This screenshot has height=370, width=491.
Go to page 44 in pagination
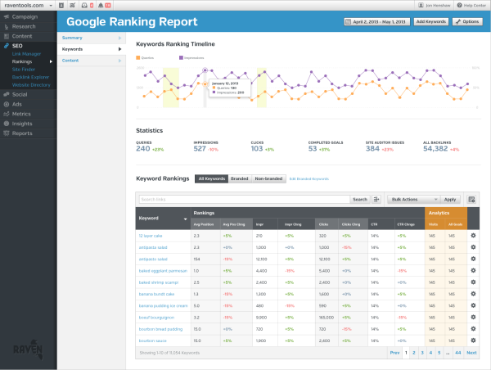coord(457,353)
